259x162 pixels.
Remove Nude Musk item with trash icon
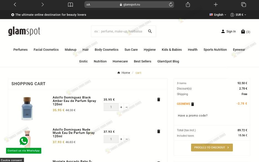point(159,131)
